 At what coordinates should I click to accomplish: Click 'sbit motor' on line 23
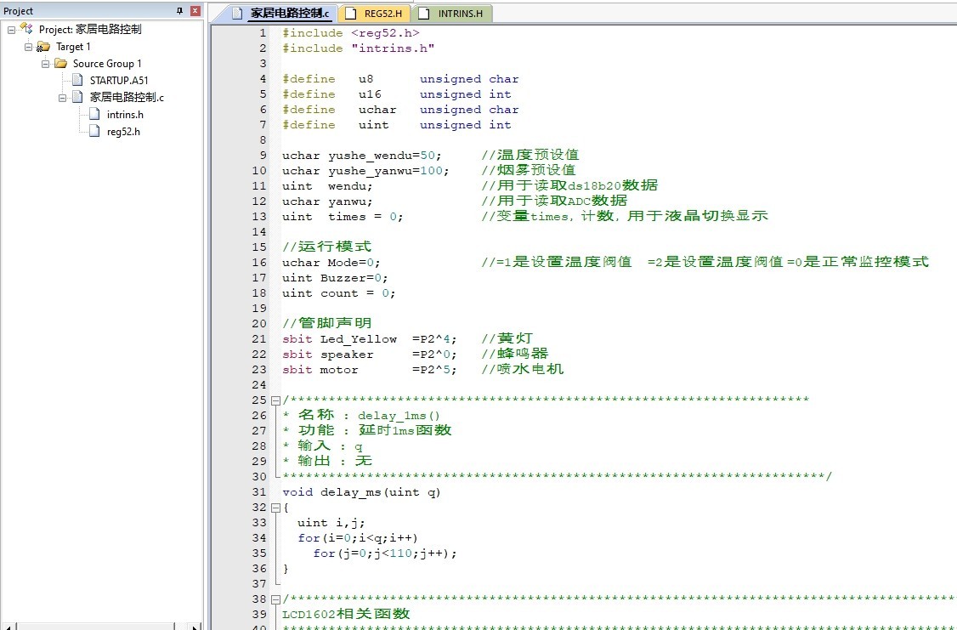coord(320,370)
